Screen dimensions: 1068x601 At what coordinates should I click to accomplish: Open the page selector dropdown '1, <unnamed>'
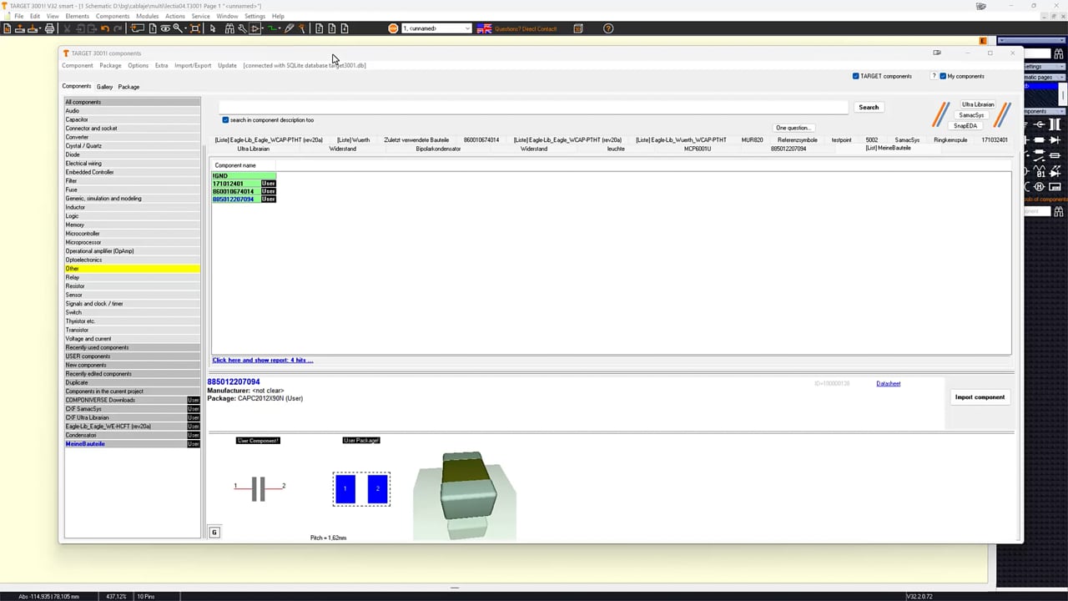tap(436, 28)
